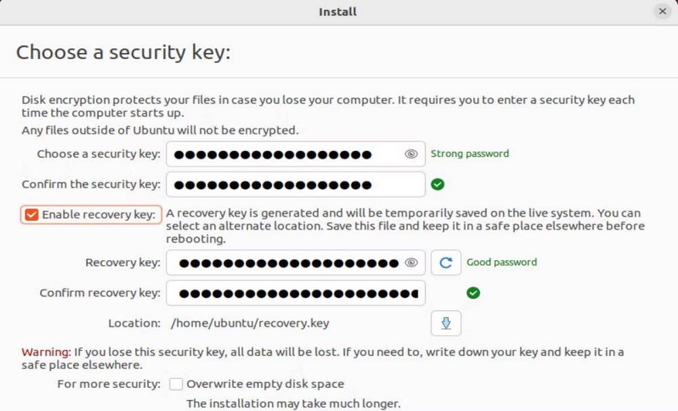The height and width of the screenshot is (411, 678).
Task: Select the Confirm the security key field
Action: (x=285, y=183)
